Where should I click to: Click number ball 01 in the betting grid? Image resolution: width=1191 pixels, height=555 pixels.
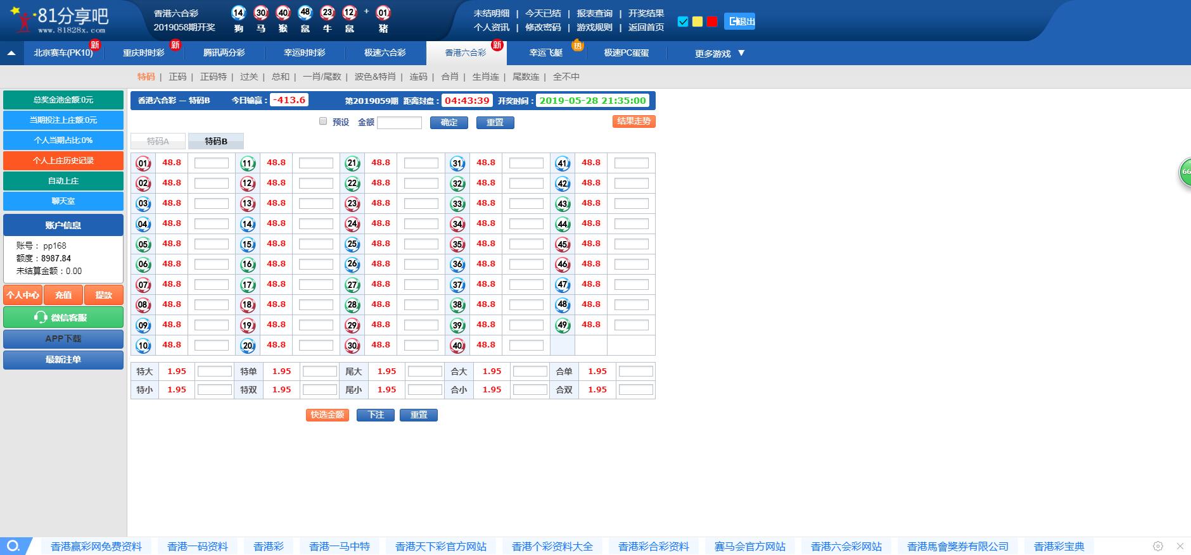[143, 163]
